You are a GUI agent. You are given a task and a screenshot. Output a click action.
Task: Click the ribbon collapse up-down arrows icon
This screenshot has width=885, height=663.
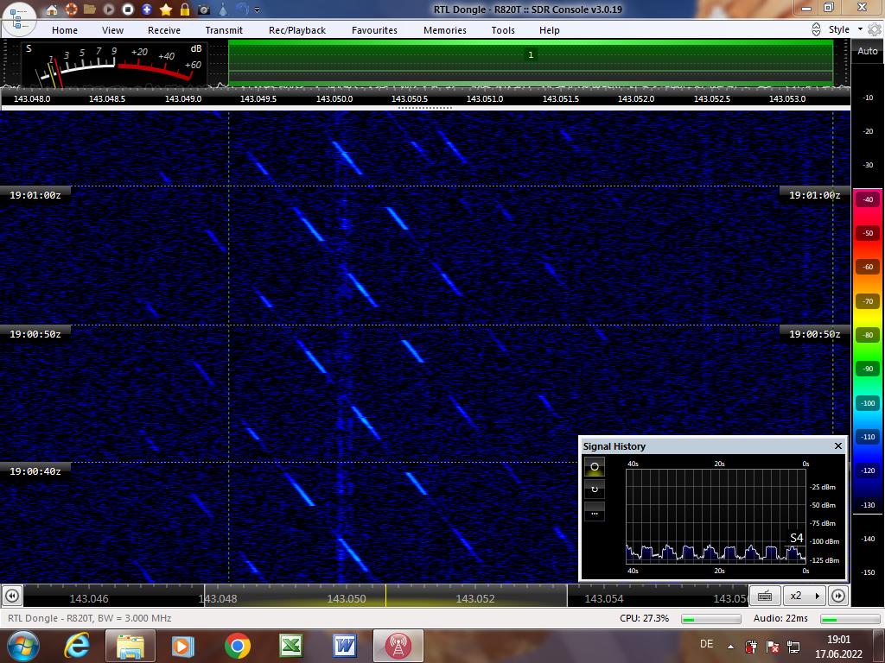click(x=816, y=29)
